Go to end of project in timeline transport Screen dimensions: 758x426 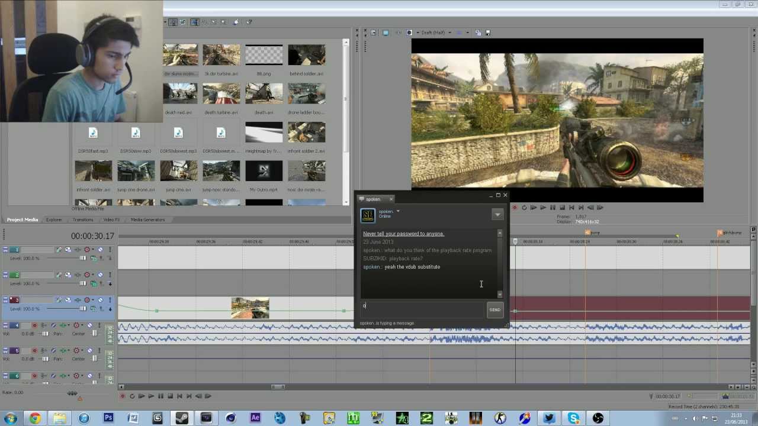coord(189,396)
